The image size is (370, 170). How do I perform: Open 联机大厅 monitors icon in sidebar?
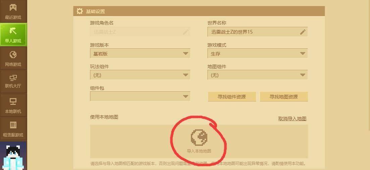[x=13, y=78]
